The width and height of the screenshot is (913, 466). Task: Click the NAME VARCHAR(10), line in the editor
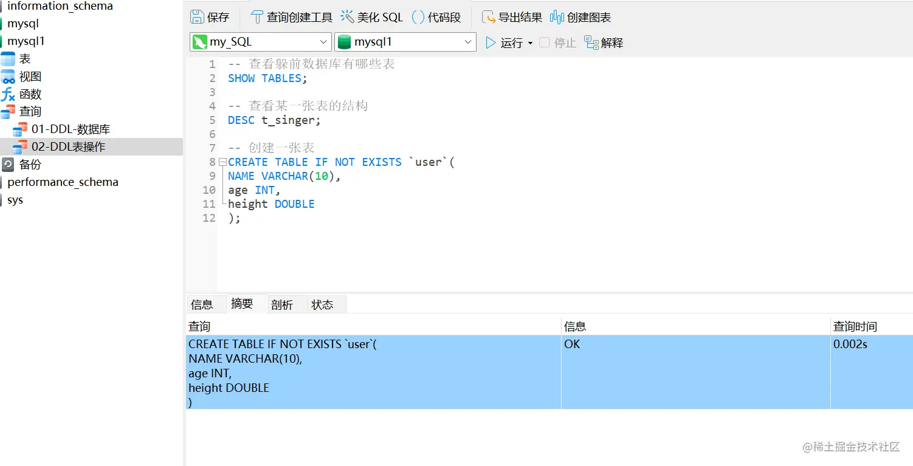pyautogui.click(x=284, y=176)
